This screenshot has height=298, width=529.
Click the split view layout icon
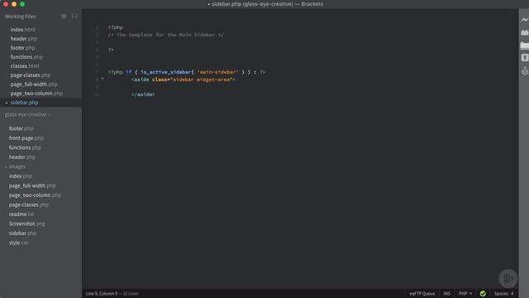[x=74, y=17]
